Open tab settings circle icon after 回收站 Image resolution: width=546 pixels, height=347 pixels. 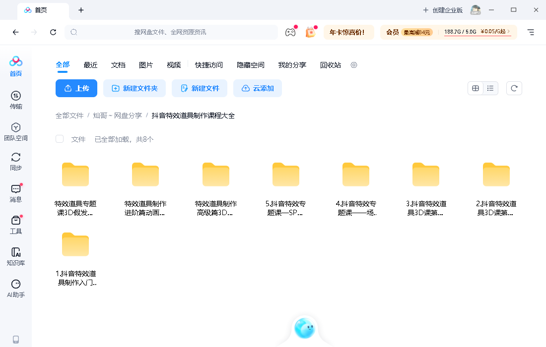tap(354, 65)
